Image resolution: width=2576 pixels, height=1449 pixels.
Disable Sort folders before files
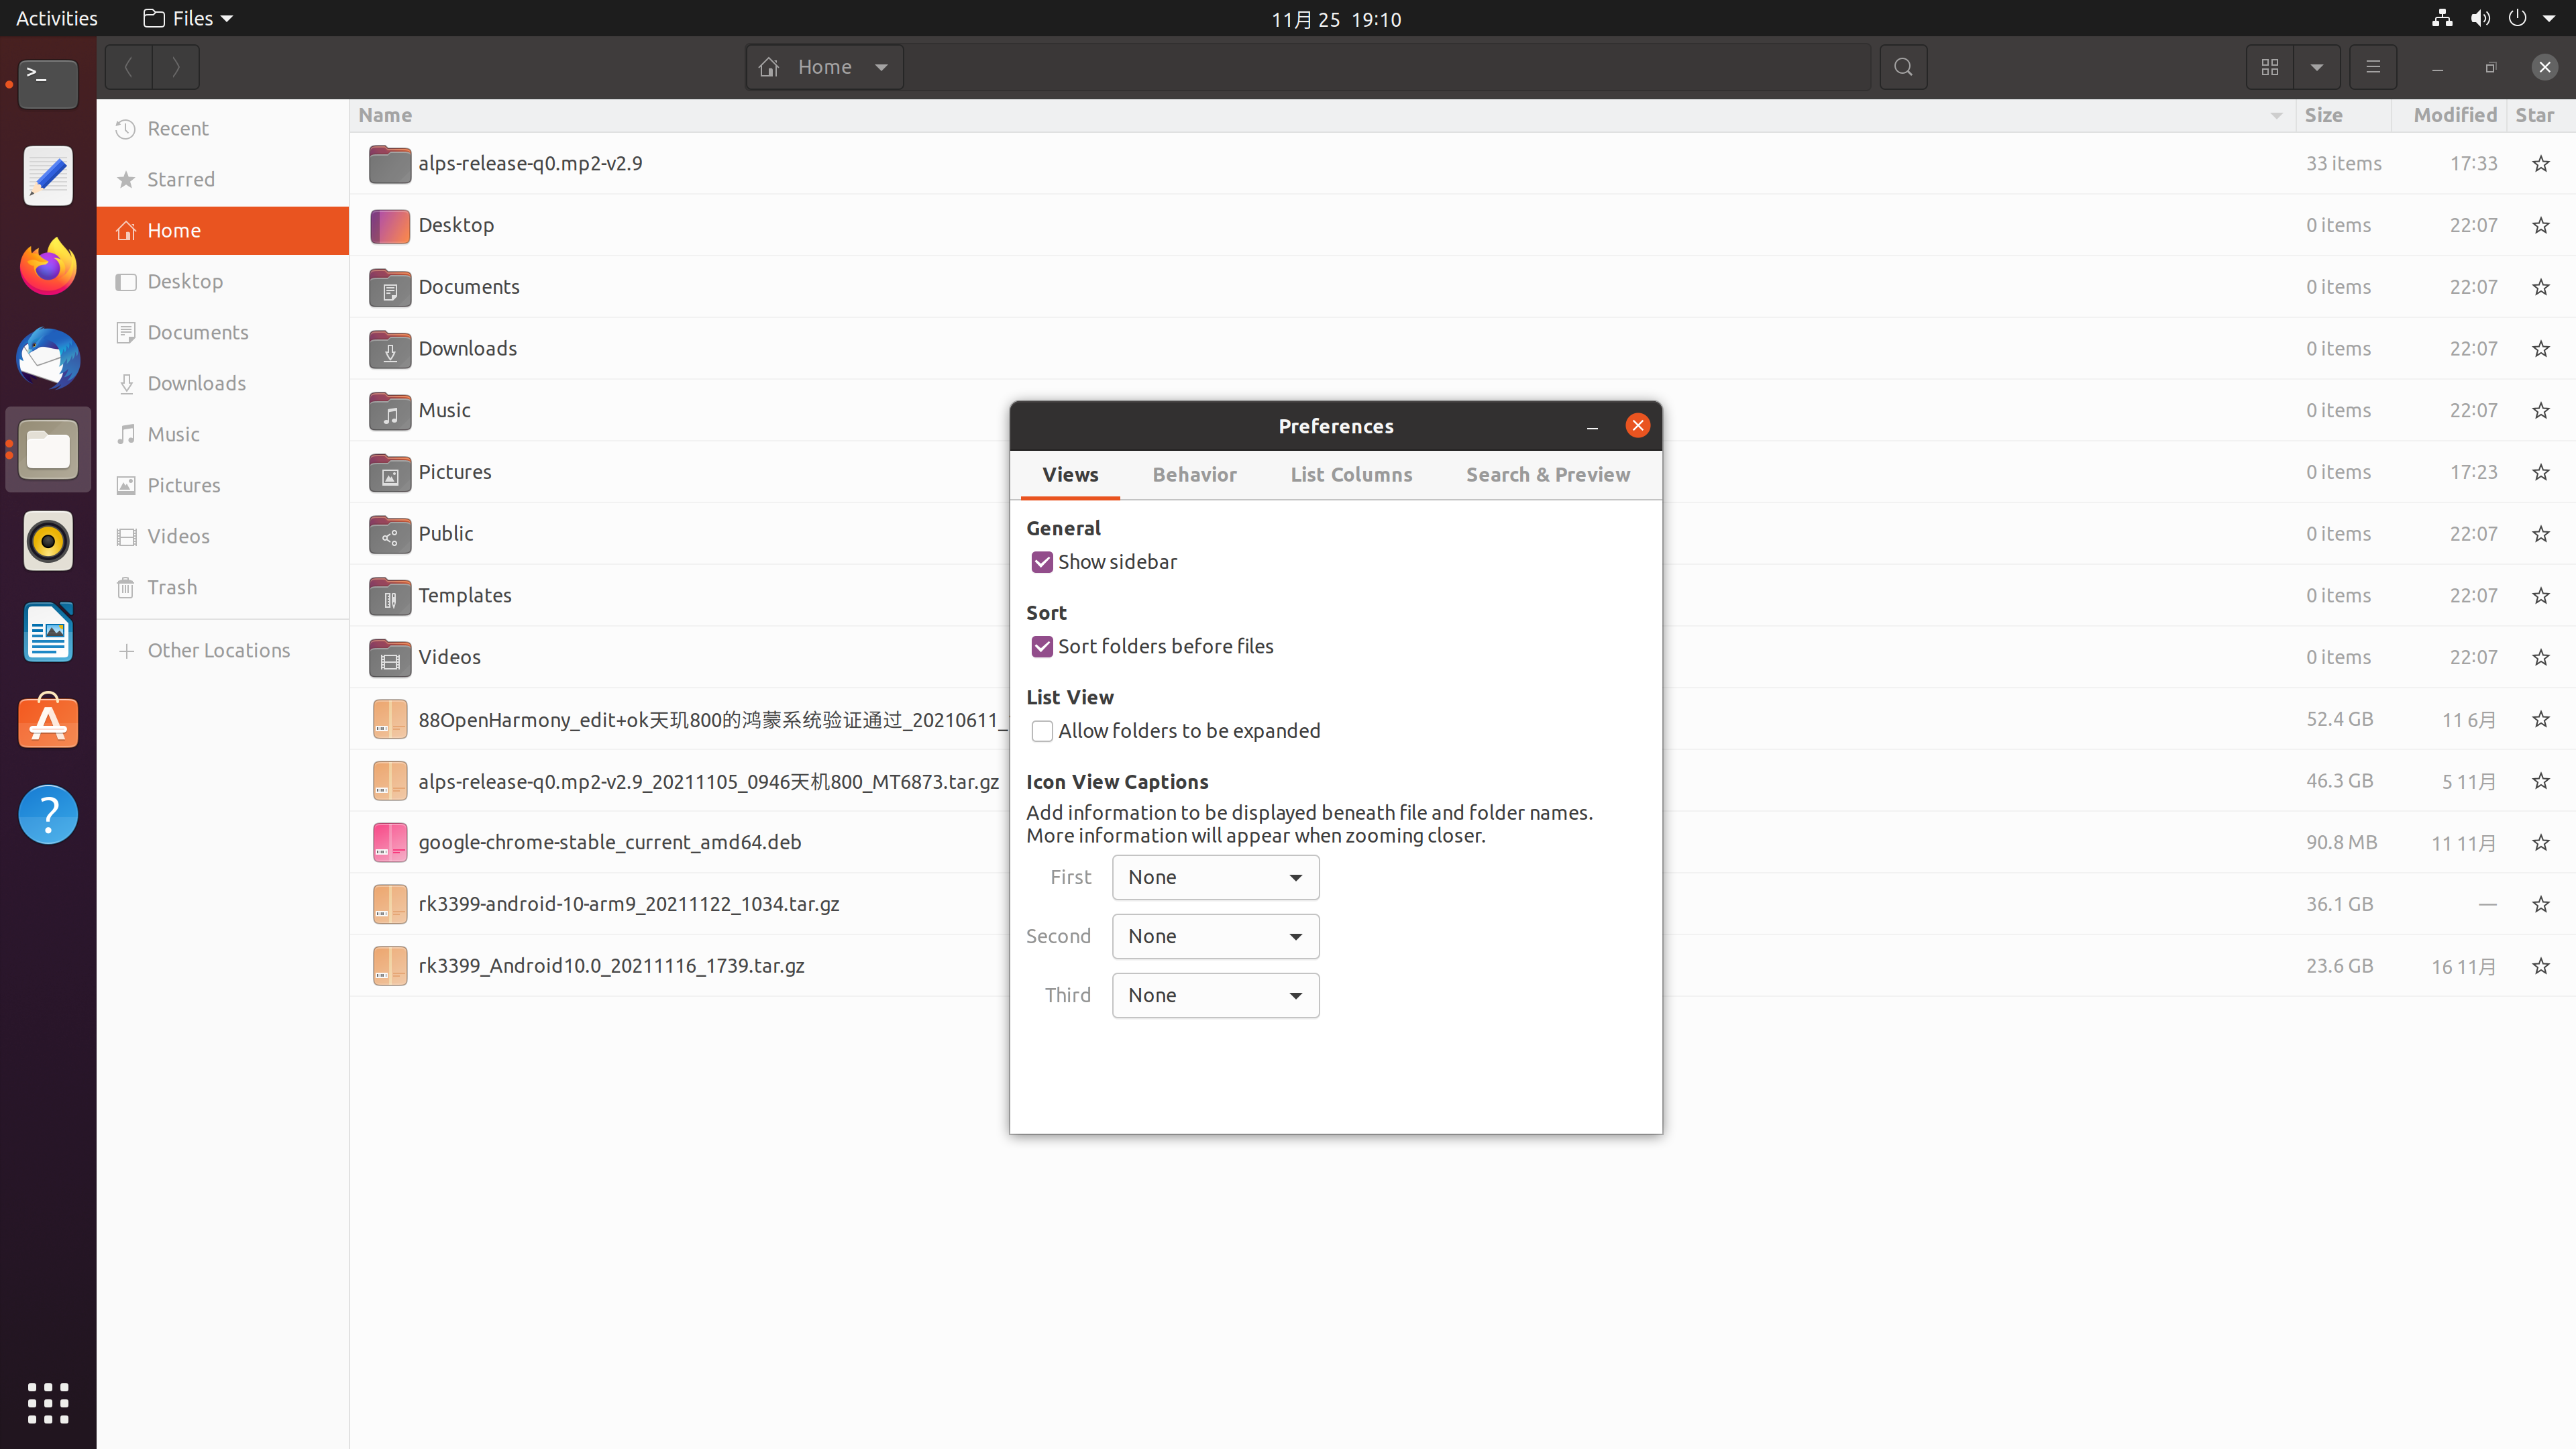[x=1042, y=646]
